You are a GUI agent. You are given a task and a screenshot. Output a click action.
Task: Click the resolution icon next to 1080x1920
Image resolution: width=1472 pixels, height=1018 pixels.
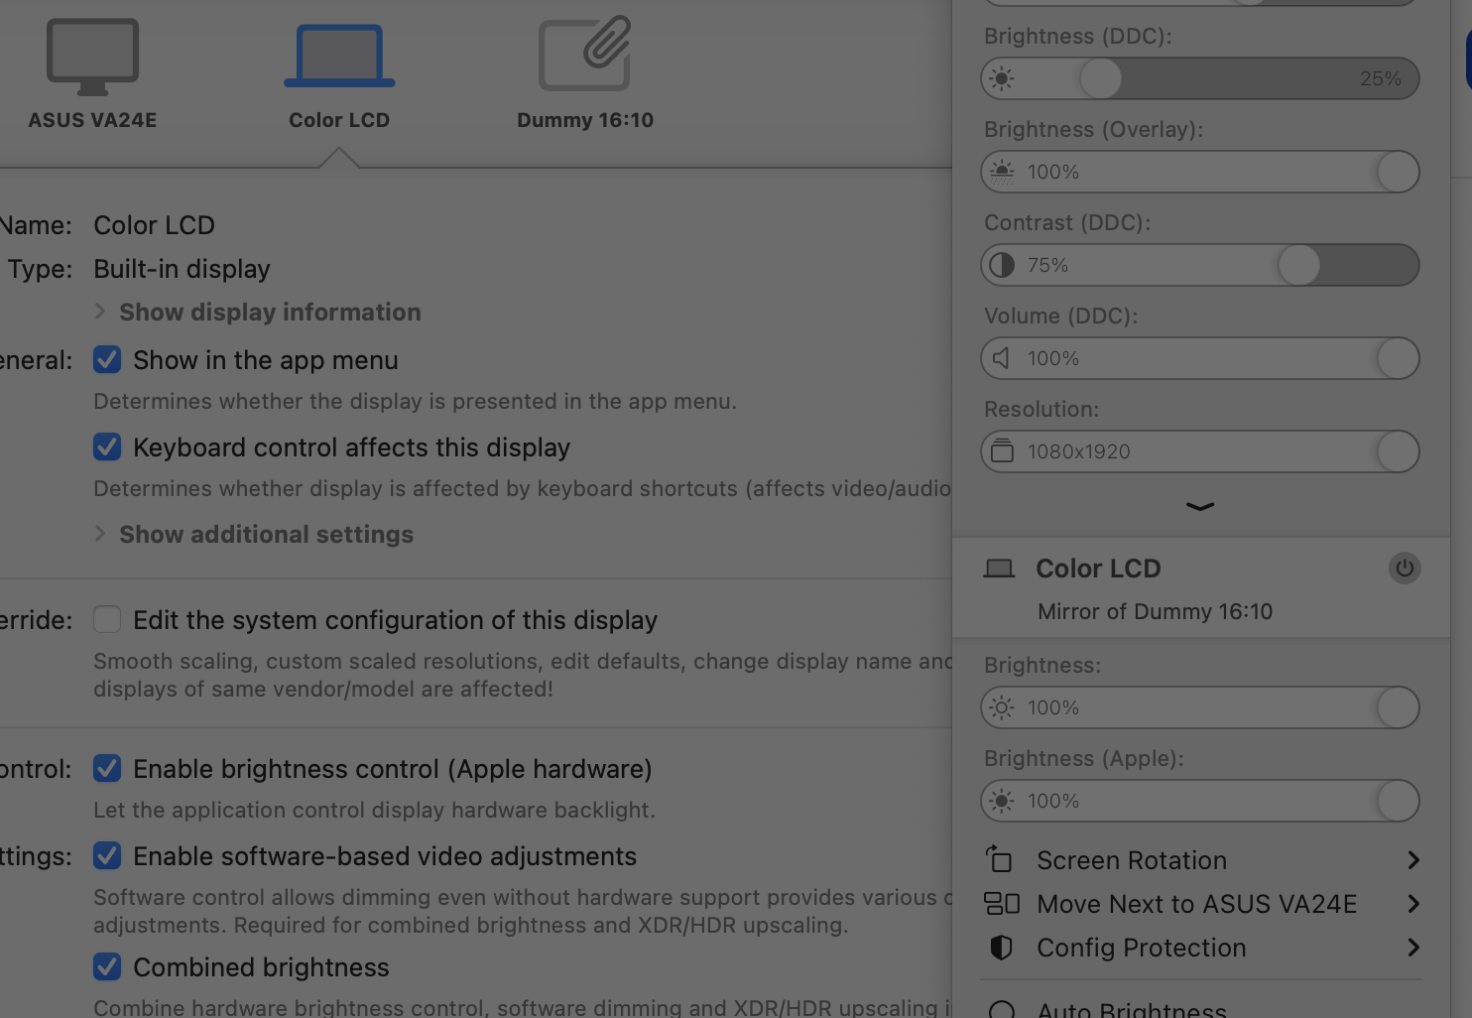[1002, 451]
